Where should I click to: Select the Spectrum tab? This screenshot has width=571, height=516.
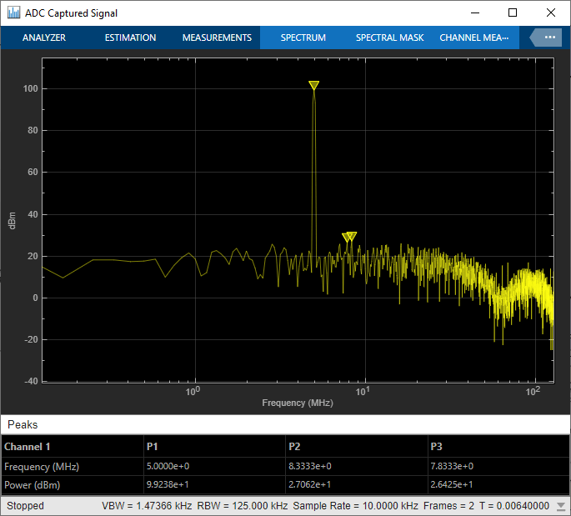(x=303, y=38)
